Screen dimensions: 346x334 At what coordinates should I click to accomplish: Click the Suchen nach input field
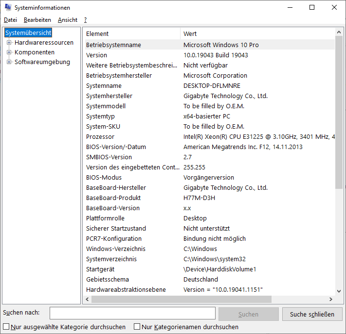pyautogui.click(x=132, y=313)
